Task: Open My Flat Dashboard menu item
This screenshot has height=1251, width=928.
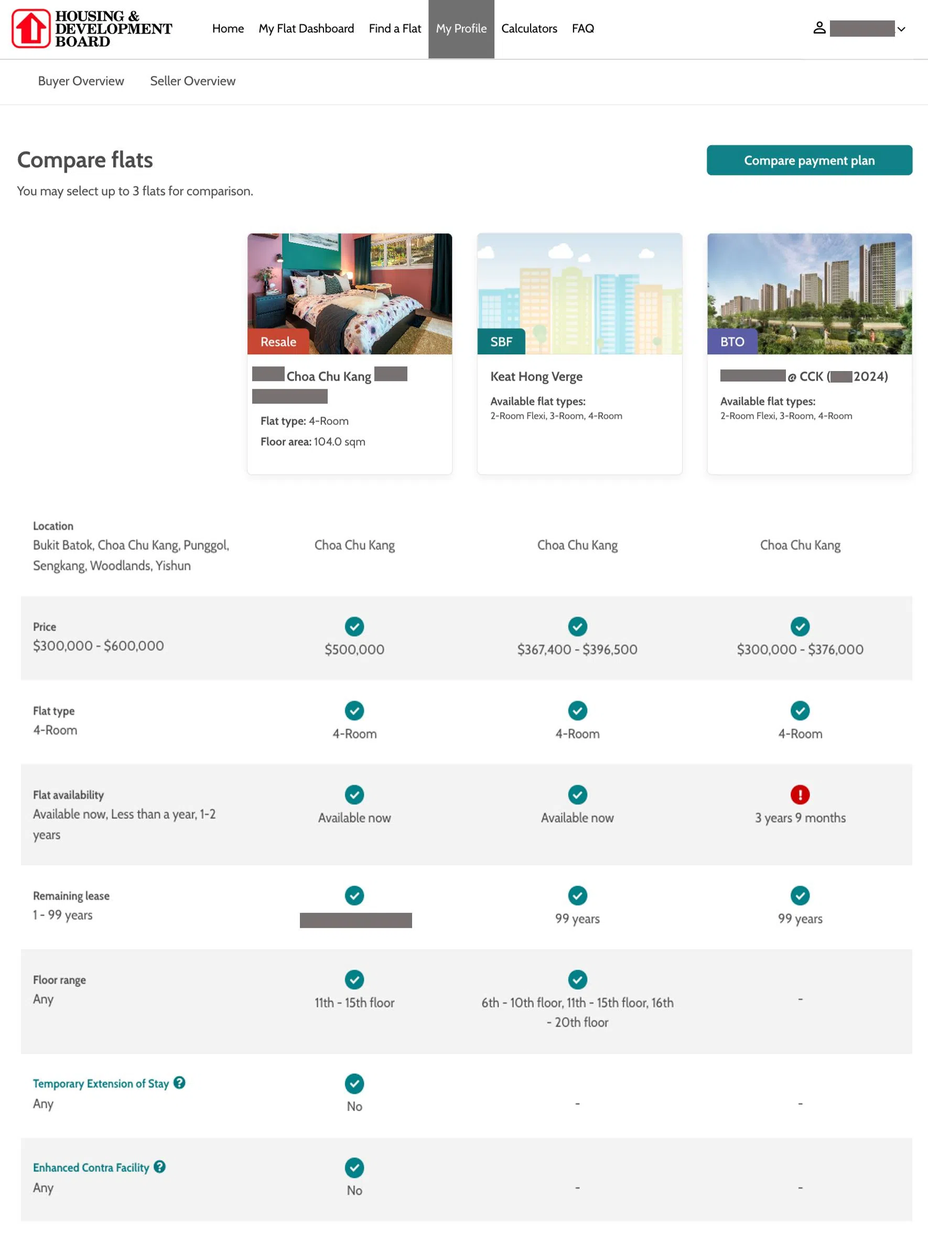Action: pos(306,29)
